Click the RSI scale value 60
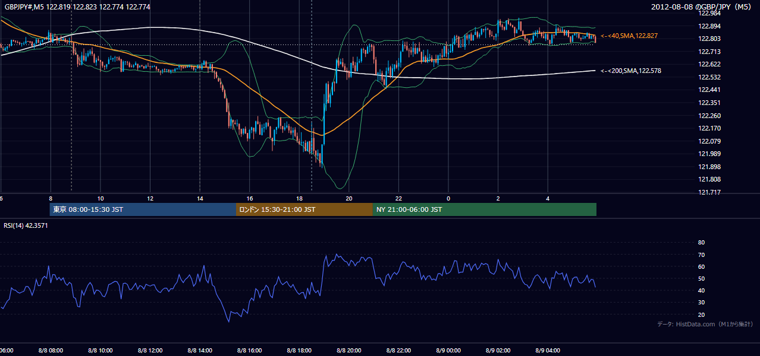Viewport: 760px width, 356px height. click(701, 266)
